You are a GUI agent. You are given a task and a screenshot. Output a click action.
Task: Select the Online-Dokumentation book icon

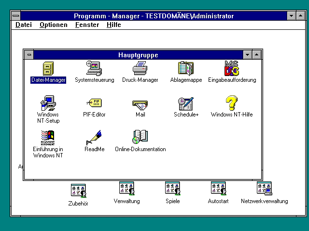140,137
